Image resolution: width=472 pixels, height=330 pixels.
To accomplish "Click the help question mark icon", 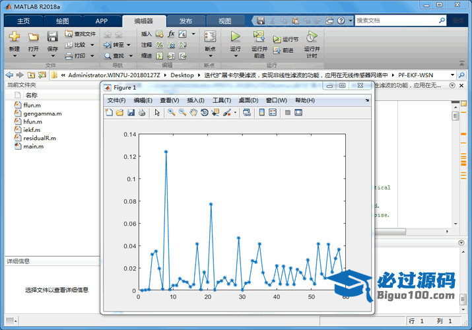I will [341, 20].
